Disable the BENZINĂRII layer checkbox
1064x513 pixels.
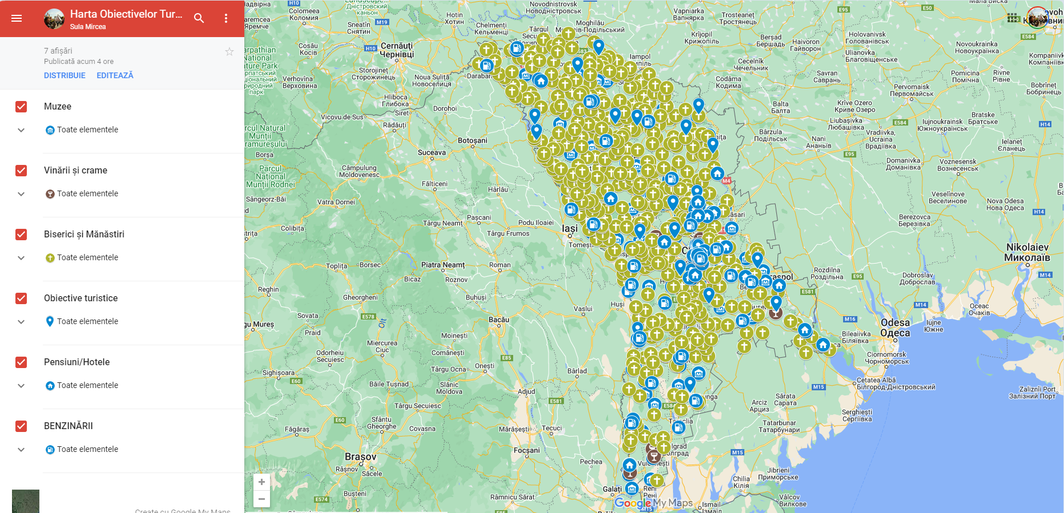click(21, 426)
